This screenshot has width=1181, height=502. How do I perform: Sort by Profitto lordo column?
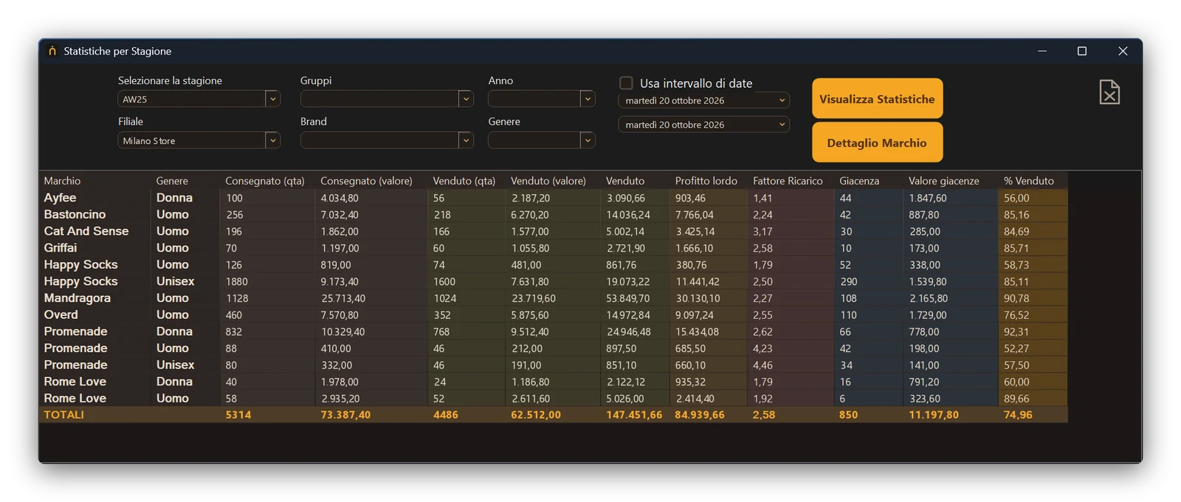tap(706, 181)
